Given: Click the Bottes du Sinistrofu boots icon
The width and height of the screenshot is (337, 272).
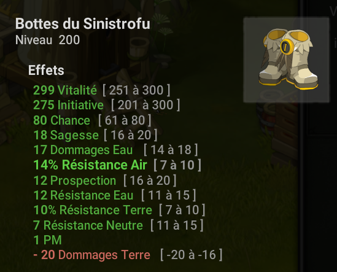Looking at the screenshot, I should [x=286, y=60].
